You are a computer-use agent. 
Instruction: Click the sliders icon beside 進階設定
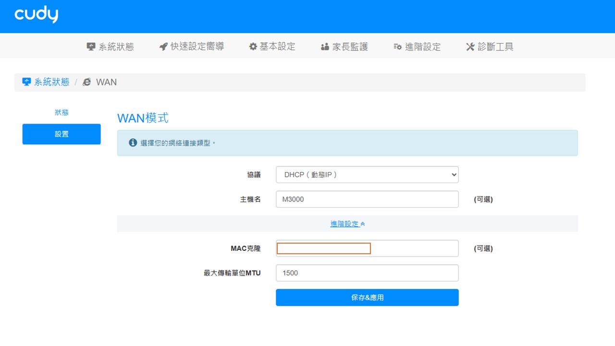[397, 46]
